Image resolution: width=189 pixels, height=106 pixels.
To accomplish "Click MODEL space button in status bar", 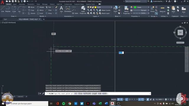I will click(x=114, y=100).
